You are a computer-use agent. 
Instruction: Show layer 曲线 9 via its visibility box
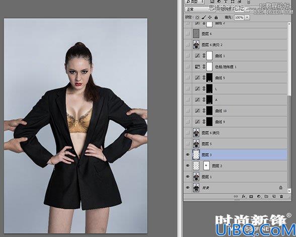tap(187, 122)
